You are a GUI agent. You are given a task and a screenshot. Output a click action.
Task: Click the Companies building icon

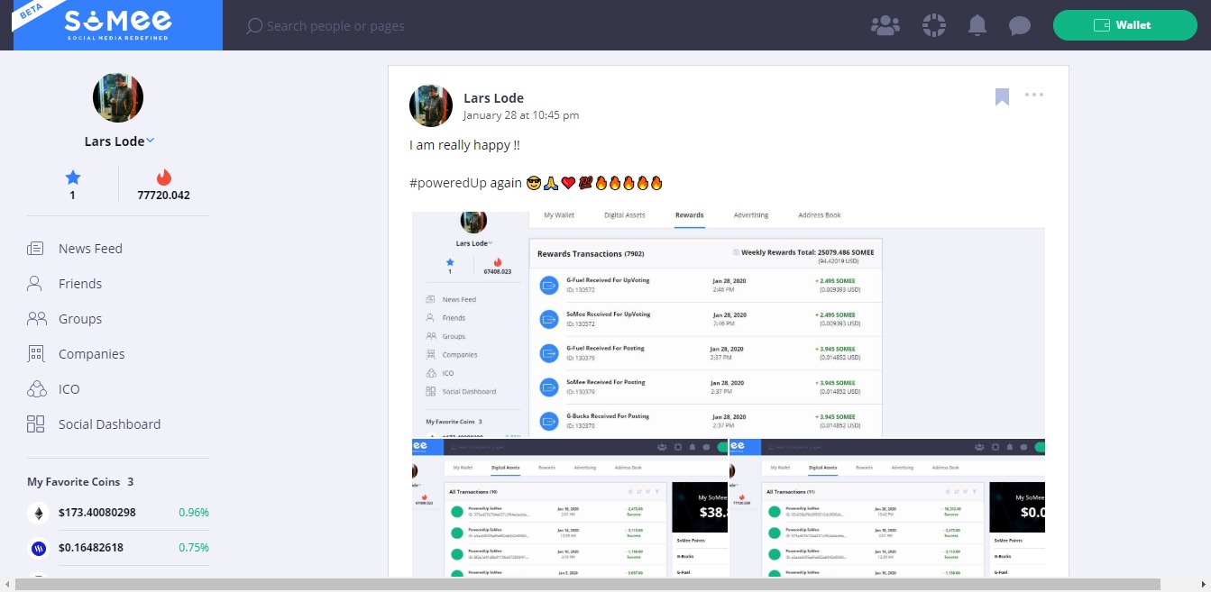pyautogui.click(x=35, y=354)
